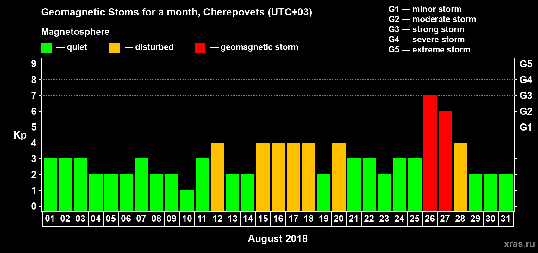This screenshot has height=253, width=538.
Task: Click the orange disturbed legend swatch
Action: (115, 48)
